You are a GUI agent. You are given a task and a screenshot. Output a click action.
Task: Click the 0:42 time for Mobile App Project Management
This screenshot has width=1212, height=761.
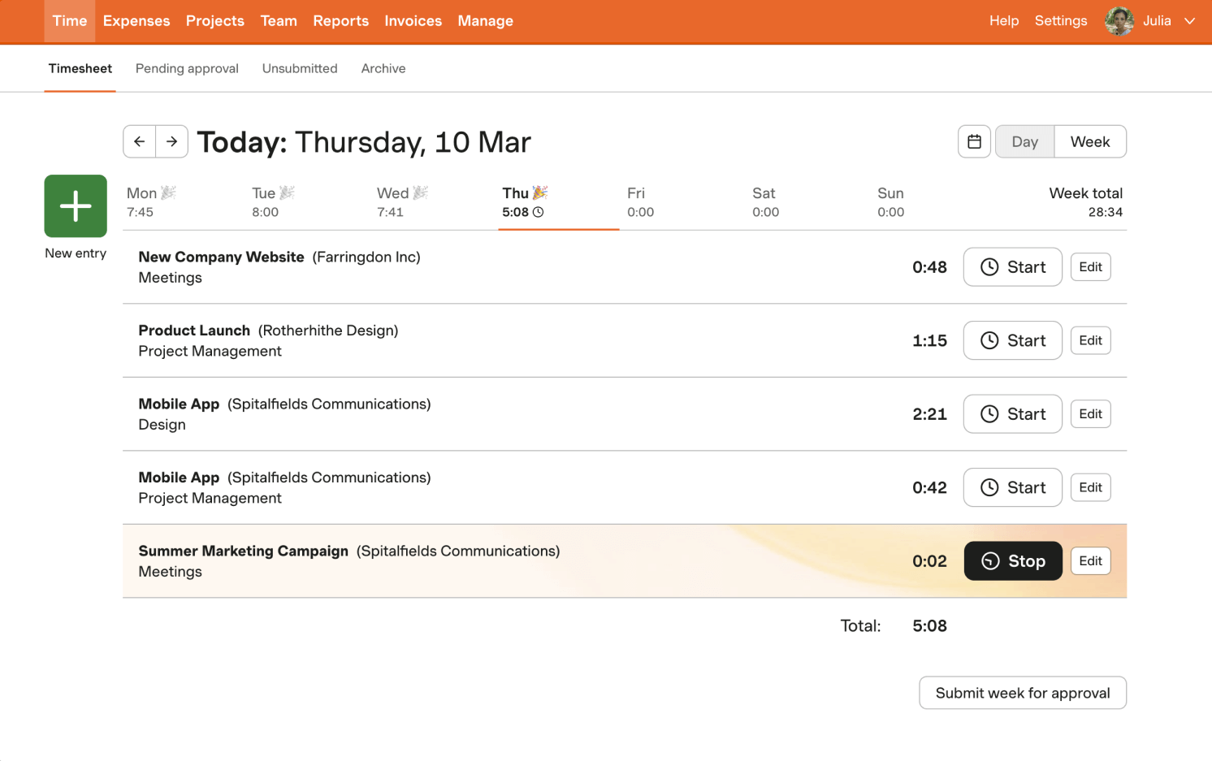click(x=929, y=488)
